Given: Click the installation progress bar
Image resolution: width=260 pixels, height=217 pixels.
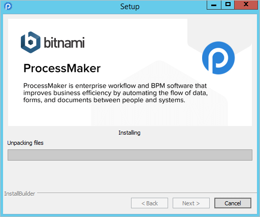Looking at the screenshot, I should pos(130,155).
